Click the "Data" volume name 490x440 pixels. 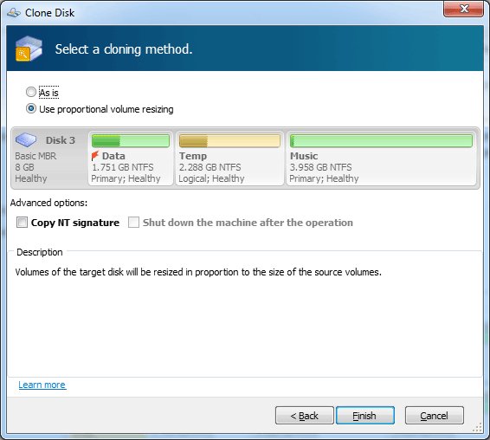coord(113,156)
